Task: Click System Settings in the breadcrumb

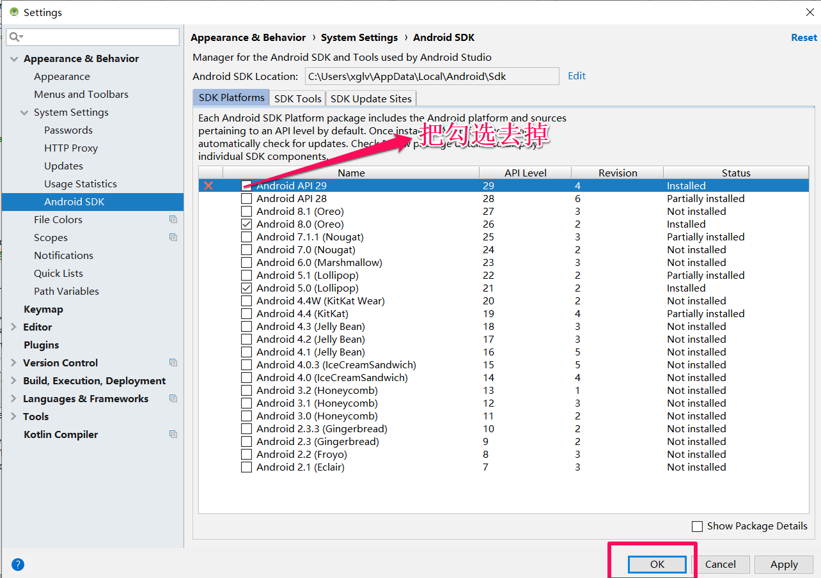Action: pyautogui.click(x=359, y=38)
